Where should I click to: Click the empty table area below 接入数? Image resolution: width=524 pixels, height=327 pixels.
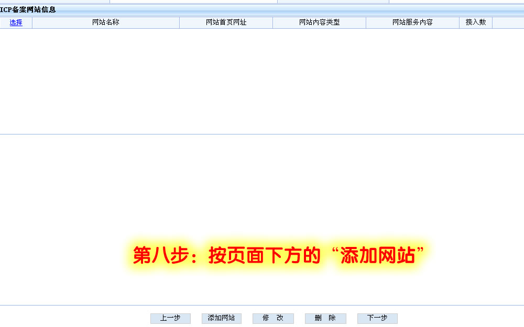tap(476, 78)
